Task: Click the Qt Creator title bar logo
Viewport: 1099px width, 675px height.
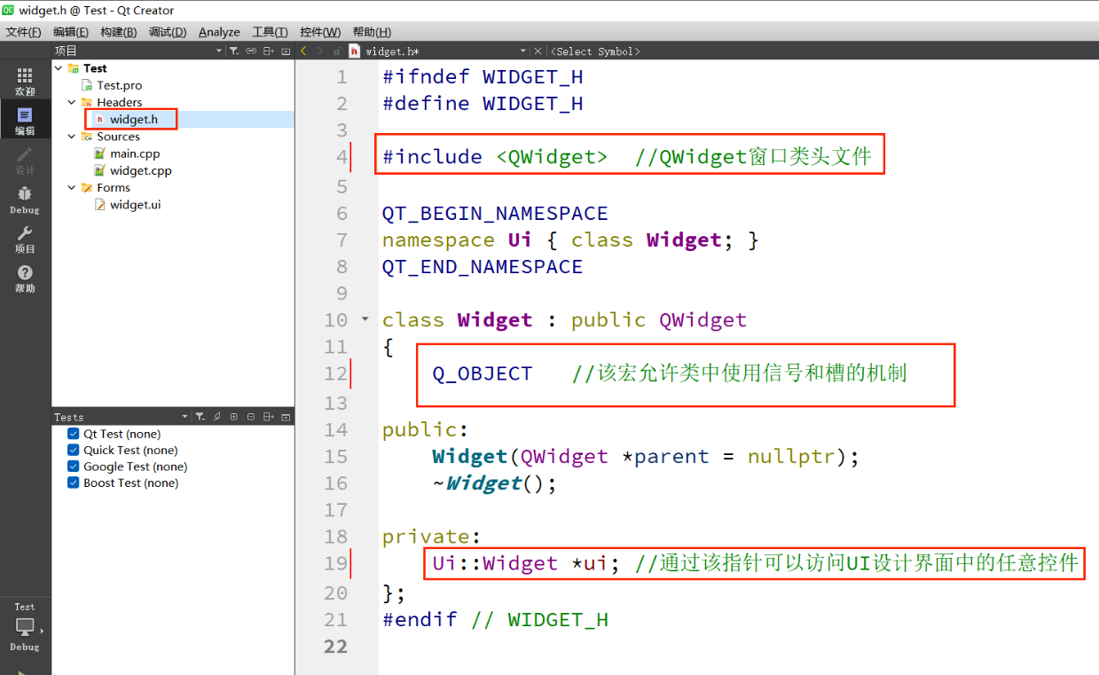Action: point(8,10)
